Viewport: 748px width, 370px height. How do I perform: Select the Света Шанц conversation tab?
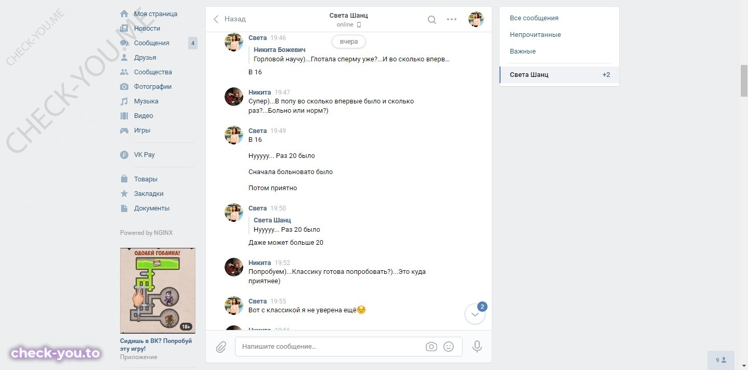click(x=559, y=75)
